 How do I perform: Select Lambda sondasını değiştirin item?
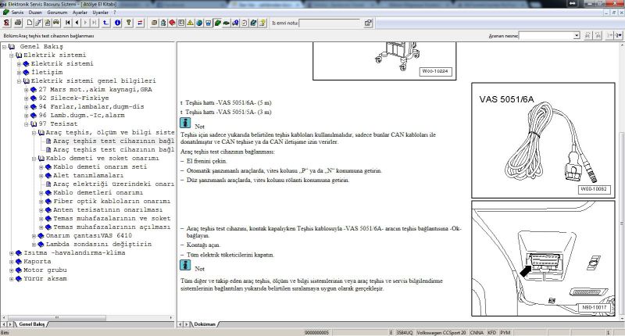point(98,245)
